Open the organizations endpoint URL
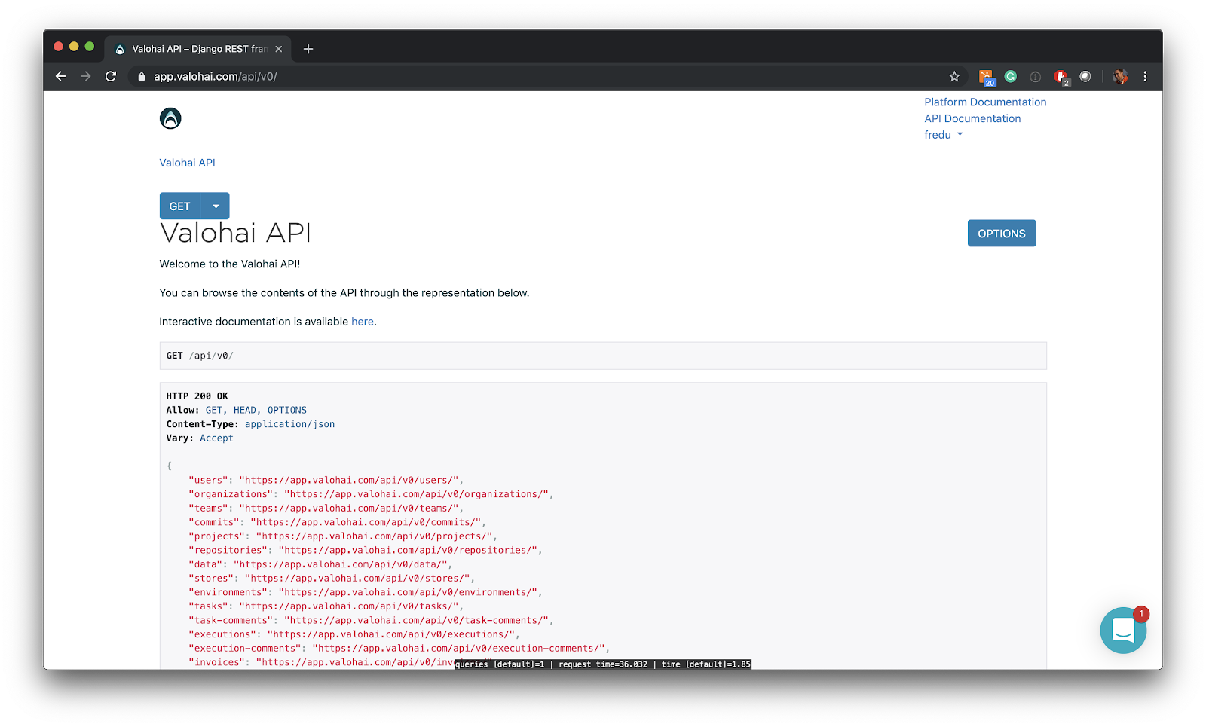 click(x=416, y=494)
